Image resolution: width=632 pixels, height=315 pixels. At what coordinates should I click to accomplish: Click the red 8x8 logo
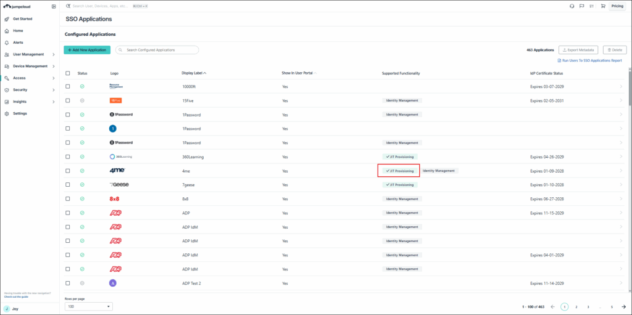point(114,199)
